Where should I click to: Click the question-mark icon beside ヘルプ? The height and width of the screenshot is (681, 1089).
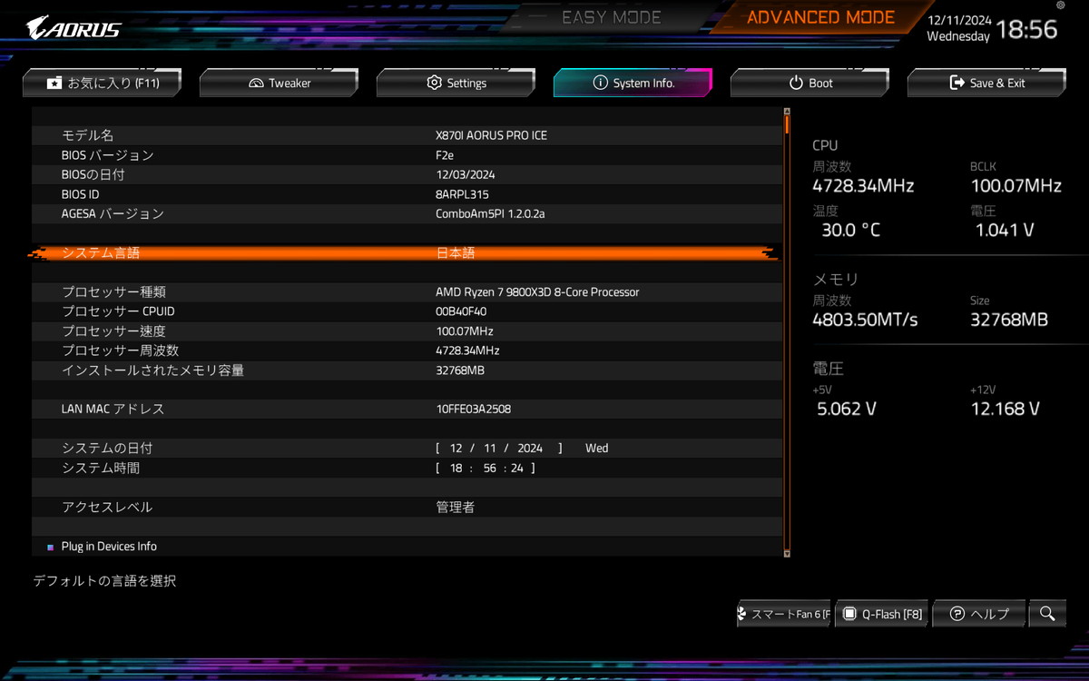tap(957, 614)
